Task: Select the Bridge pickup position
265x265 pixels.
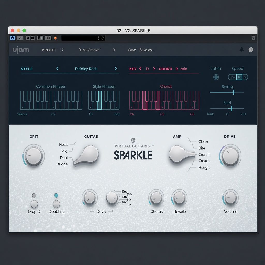Action: pos(62,164)
